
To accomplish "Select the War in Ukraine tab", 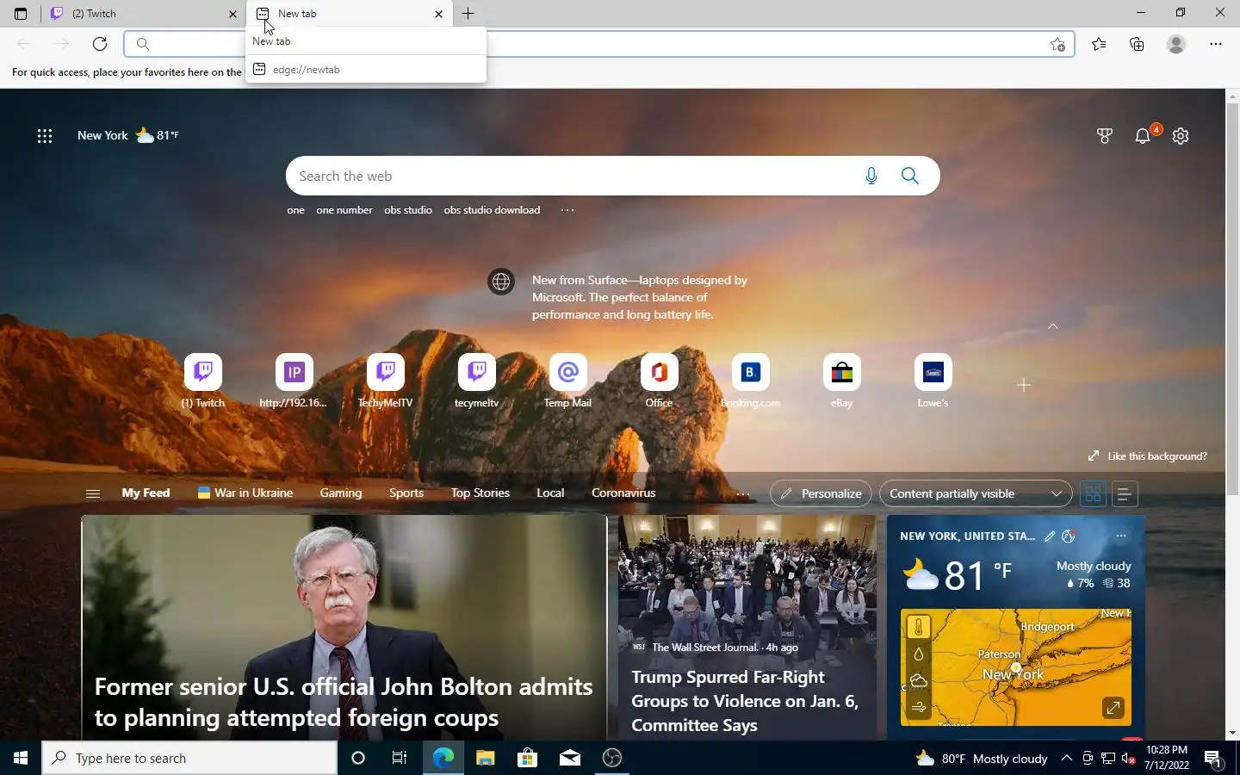I will point(245,493).
